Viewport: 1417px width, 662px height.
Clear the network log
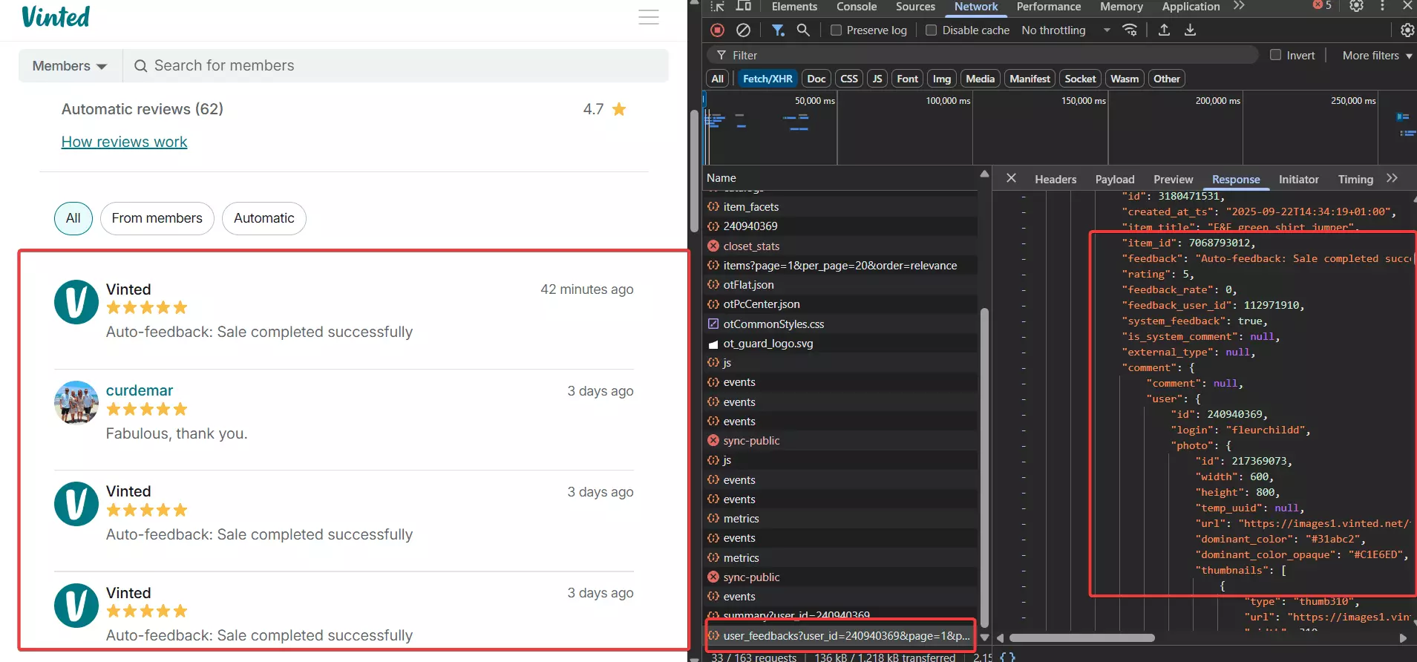click(743, 30)
